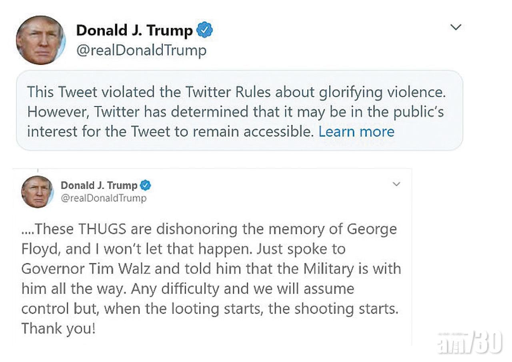Click the lower tweet's small @realDonaldTrump handle
Viewport: 512px width, 362px height.
(x=104, y=198)
